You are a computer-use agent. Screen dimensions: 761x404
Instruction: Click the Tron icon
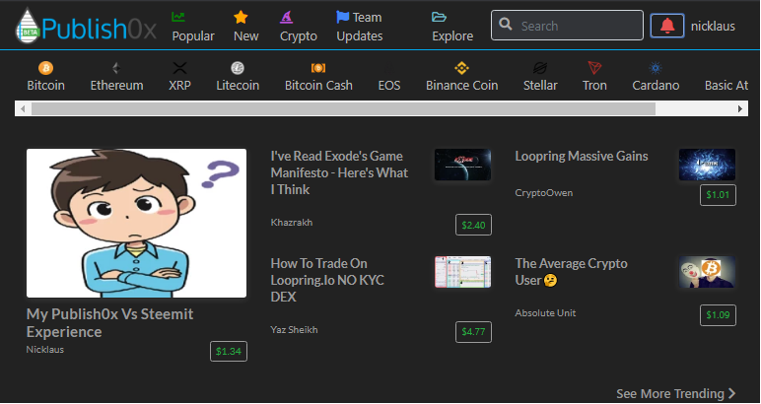pos(594,68)
